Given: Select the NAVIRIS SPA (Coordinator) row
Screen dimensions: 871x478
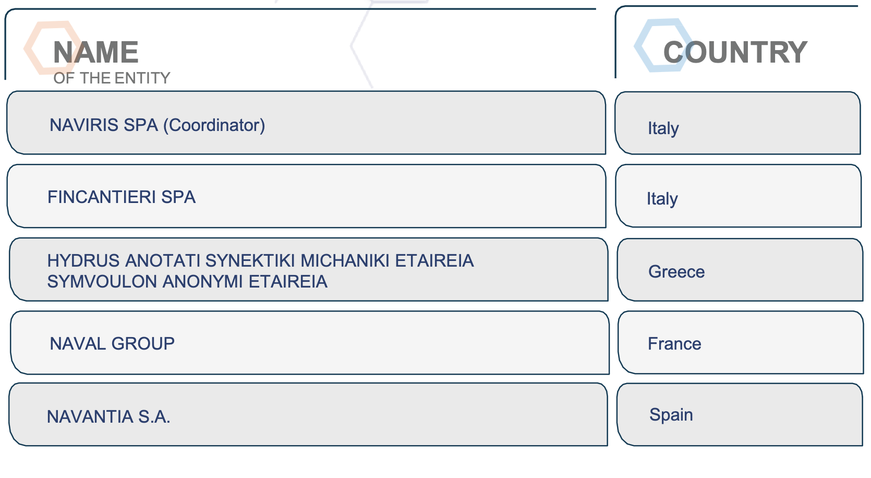Looking at the screenshot, I should tap(306, 123).
